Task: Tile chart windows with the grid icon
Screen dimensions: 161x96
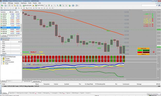Action: pos(60,5)
